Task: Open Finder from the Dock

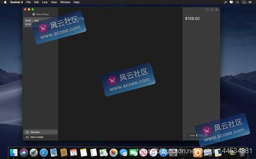Action: pyautogui.click(x=14, y=153)
